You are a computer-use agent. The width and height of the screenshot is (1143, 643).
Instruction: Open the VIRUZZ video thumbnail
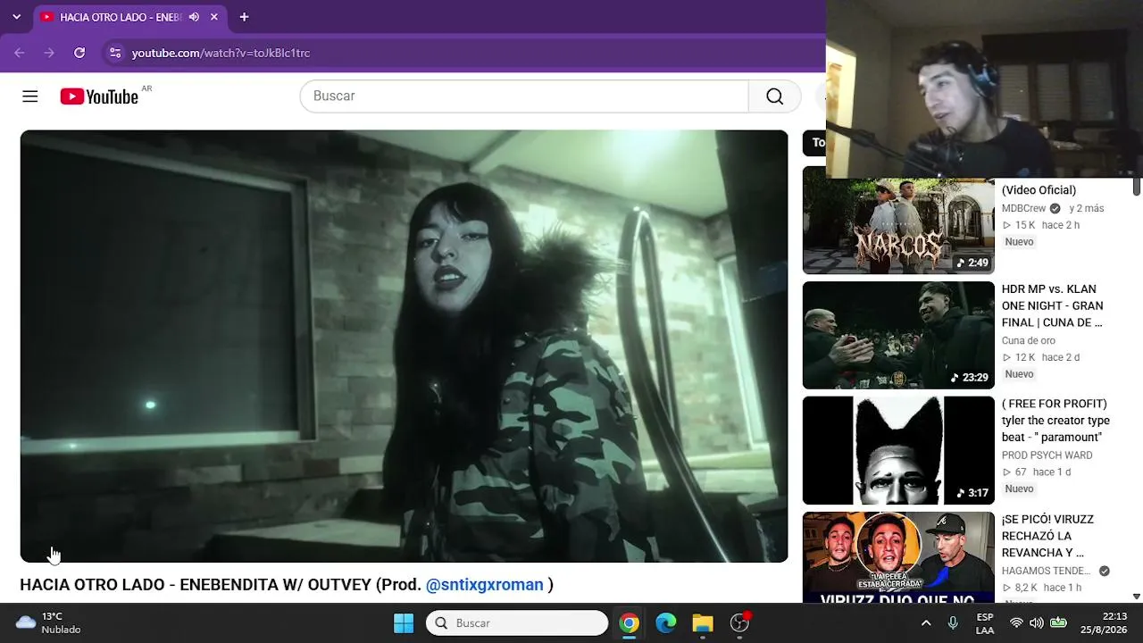coord(898,557)
